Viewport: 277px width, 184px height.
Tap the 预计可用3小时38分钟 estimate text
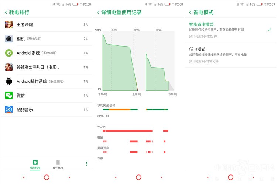(x=204, y=61)
